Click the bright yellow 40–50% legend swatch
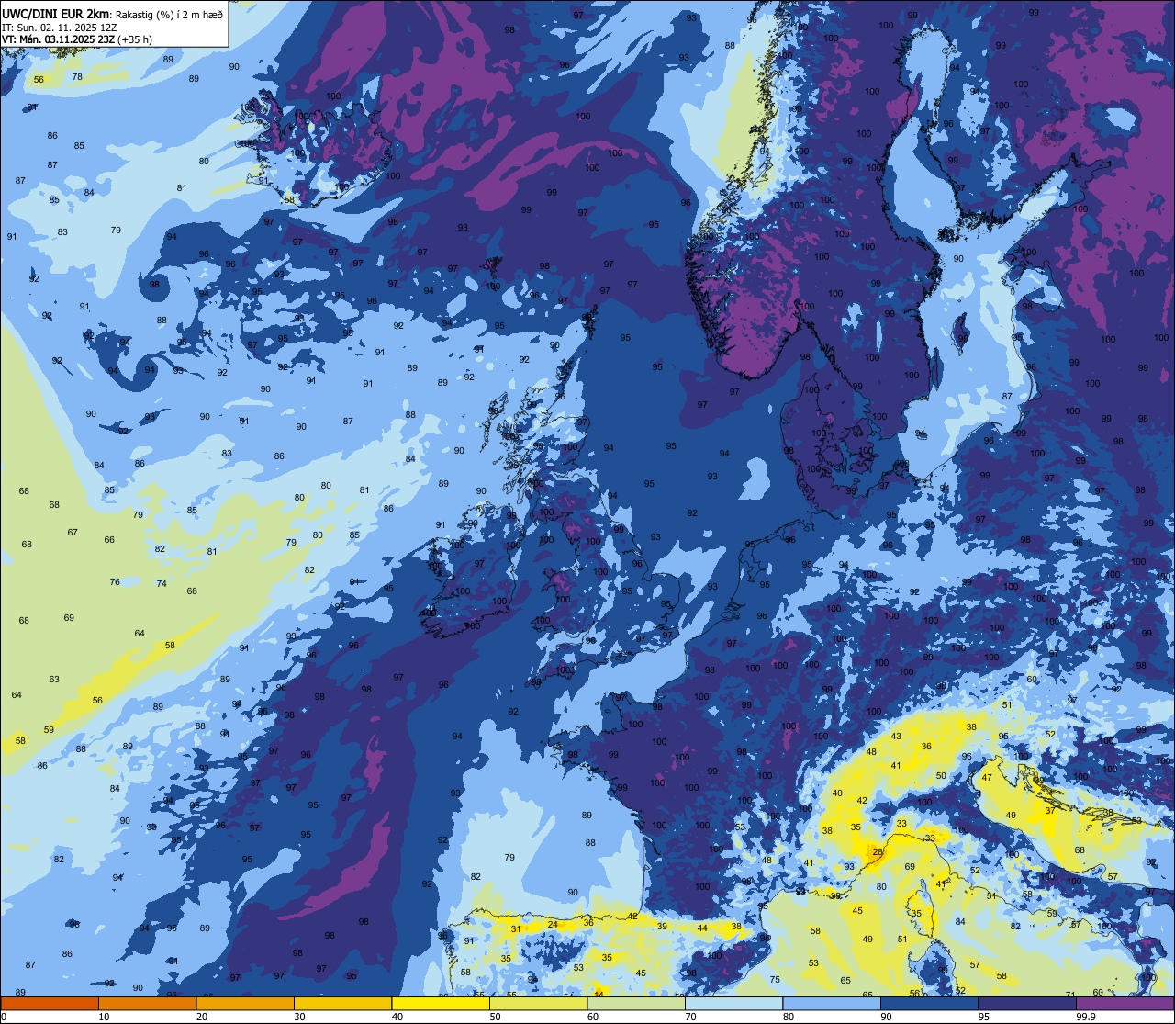 (441, 1004)
